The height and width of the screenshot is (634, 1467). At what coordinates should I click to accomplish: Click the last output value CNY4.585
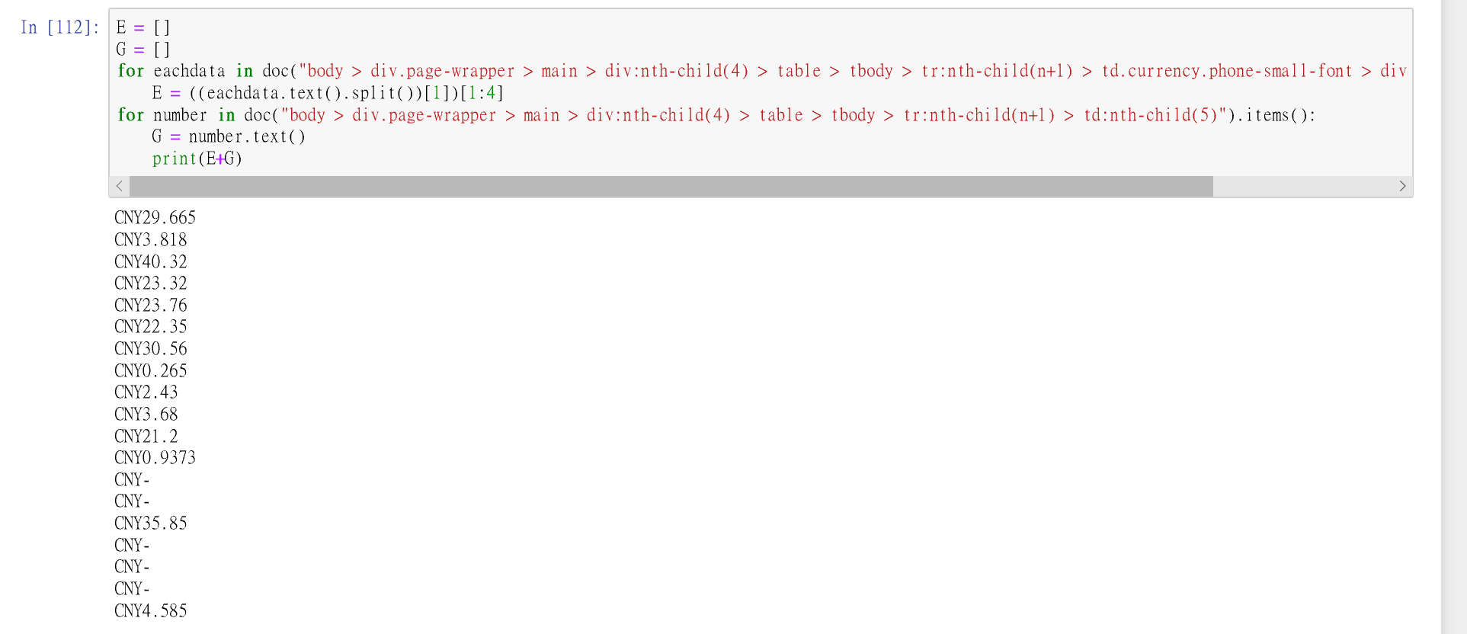[151, 610]
